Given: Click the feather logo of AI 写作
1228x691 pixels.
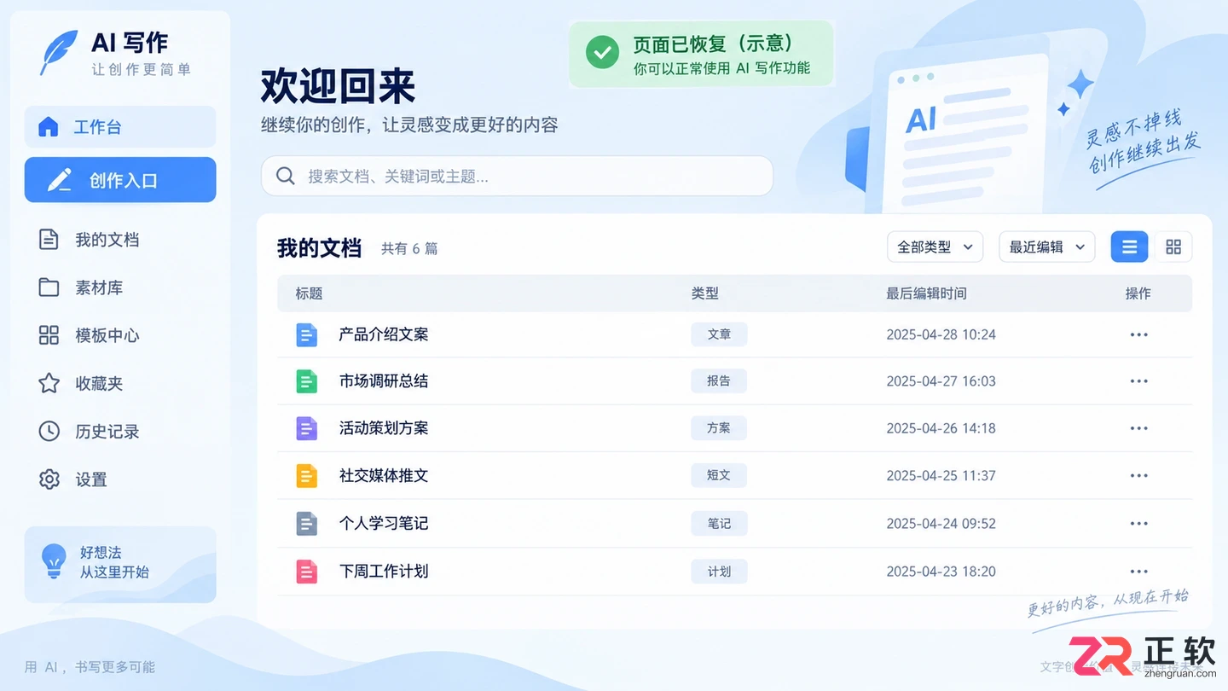Looking at the screenshot, I should click(59, 53).
